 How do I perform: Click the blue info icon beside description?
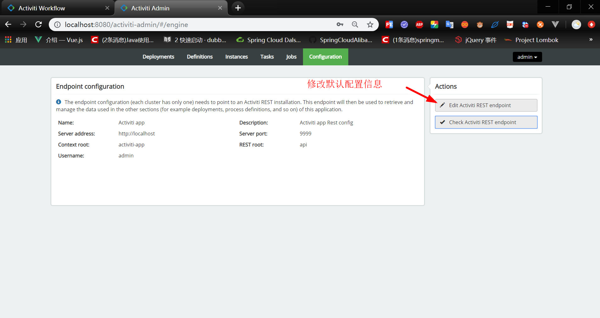59,102
